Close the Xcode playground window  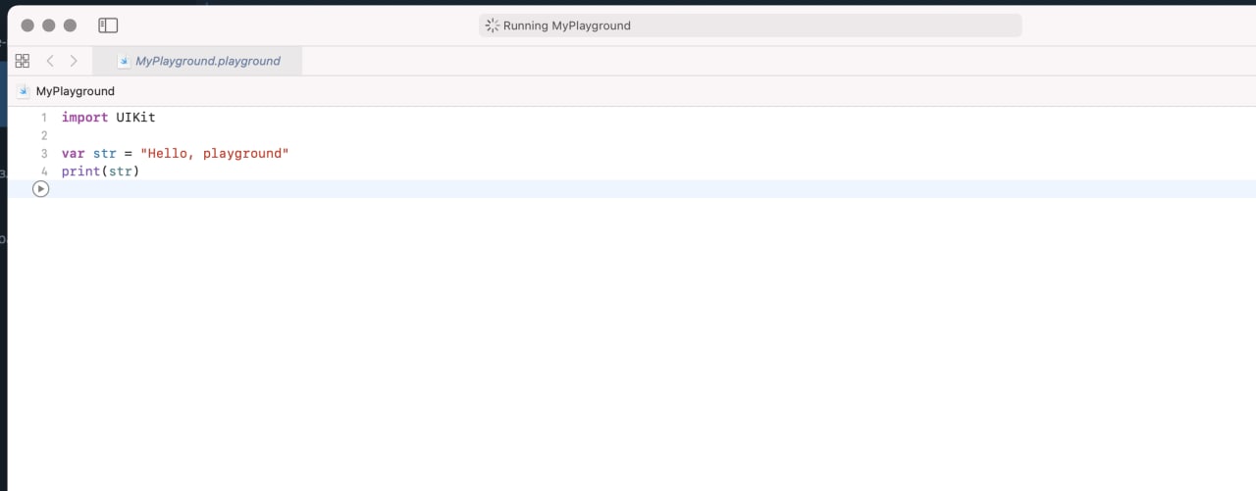point(27,25)
